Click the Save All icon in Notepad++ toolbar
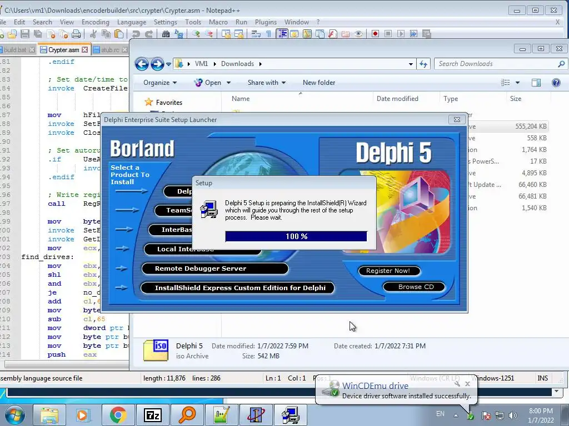 click(x=38, y=34)
